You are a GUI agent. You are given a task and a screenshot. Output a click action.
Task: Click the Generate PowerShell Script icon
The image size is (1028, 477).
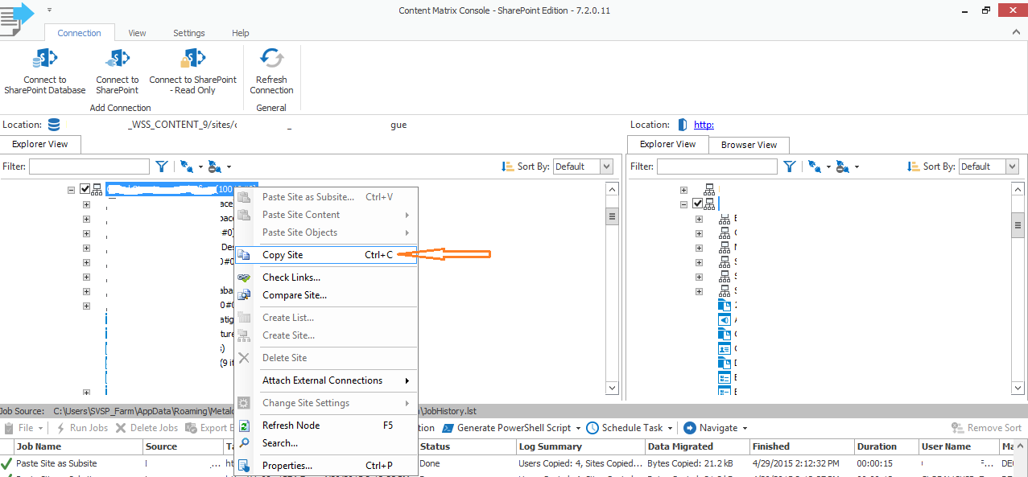coord(448,428)
